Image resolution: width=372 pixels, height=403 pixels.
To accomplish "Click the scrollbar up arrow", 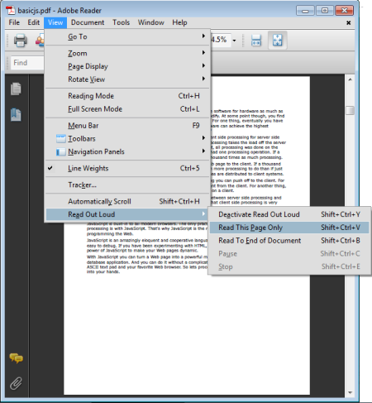I will [x=350, y=79].
